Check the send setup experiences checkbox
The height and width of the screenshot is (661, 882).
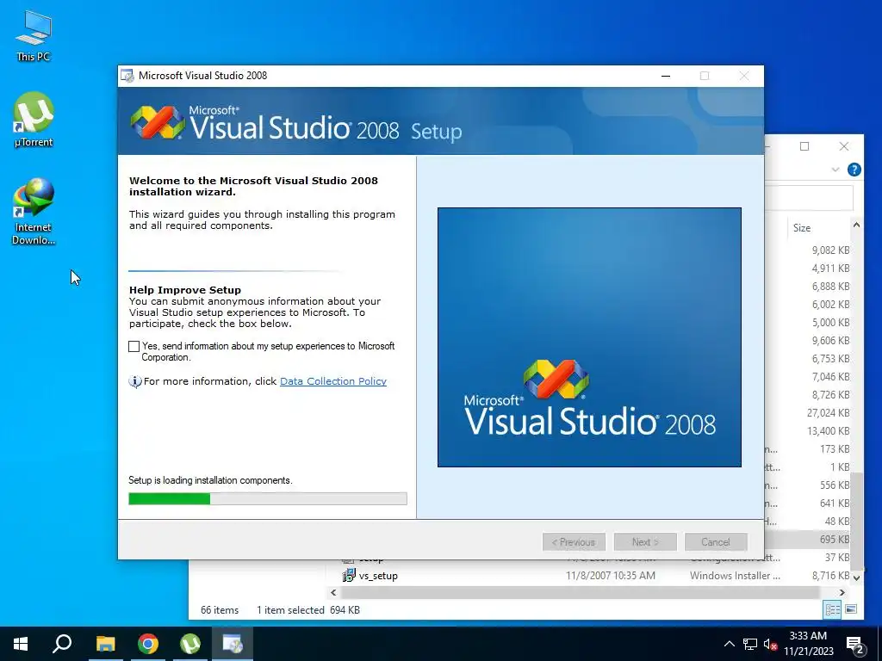134,346
